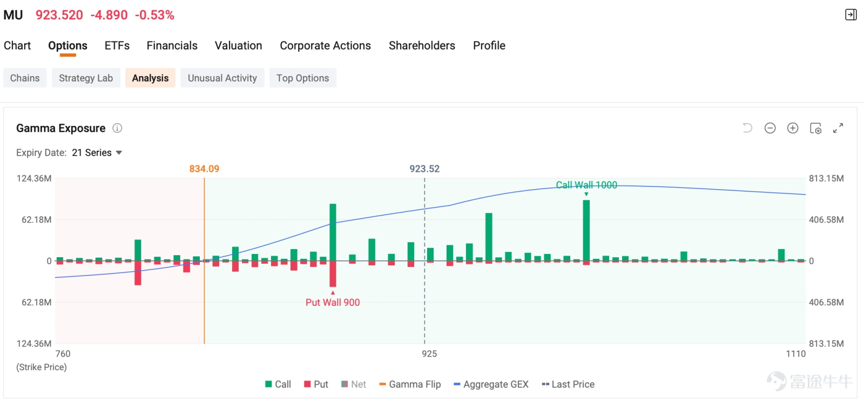This screenshot has height=401, width=864.
Task: Select the Options tab
Action: 67,45
